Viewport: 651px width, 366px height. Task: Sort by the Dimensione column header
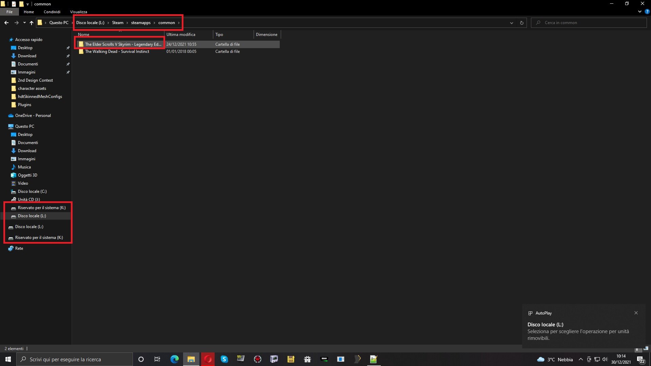click(267, 35)
